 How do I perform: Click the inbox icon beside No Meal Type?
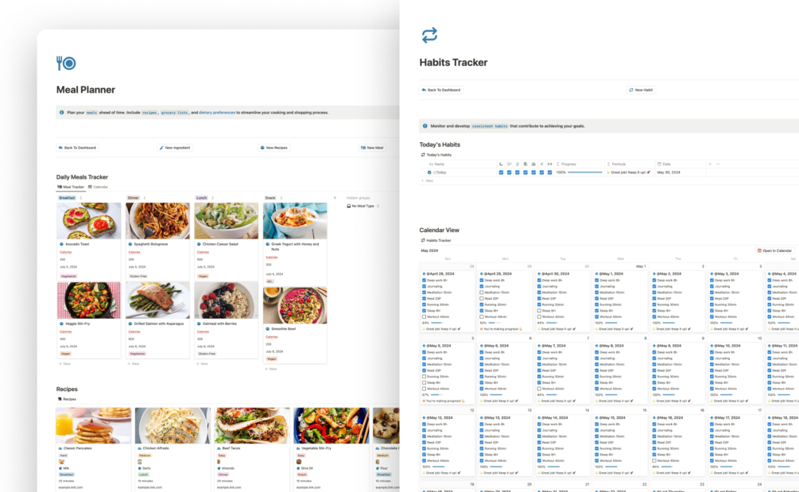[348, 207]
